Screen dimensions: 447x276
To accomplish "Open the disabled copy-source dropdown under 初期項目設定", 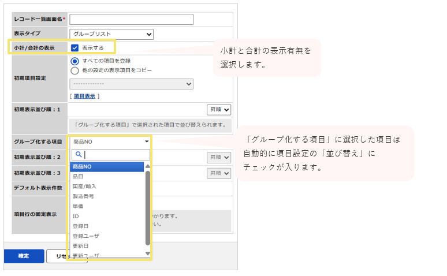I will [x=132, y=84].
